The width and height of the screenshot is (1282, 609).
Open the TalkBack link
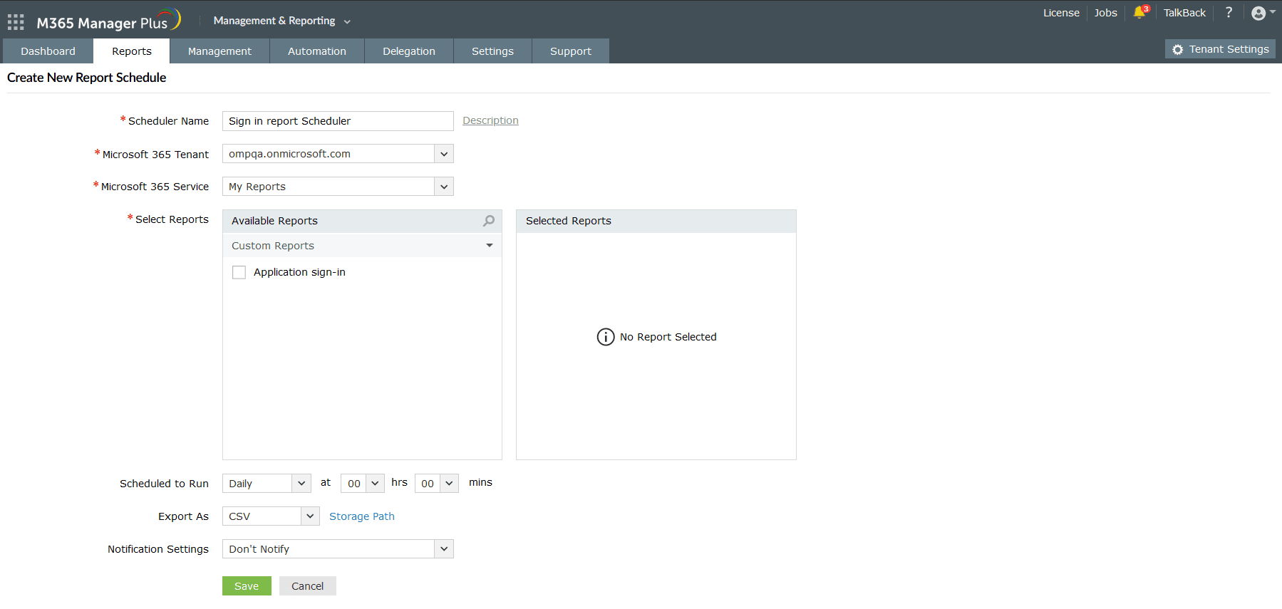pyautogui.click(x=1184, y=13)
